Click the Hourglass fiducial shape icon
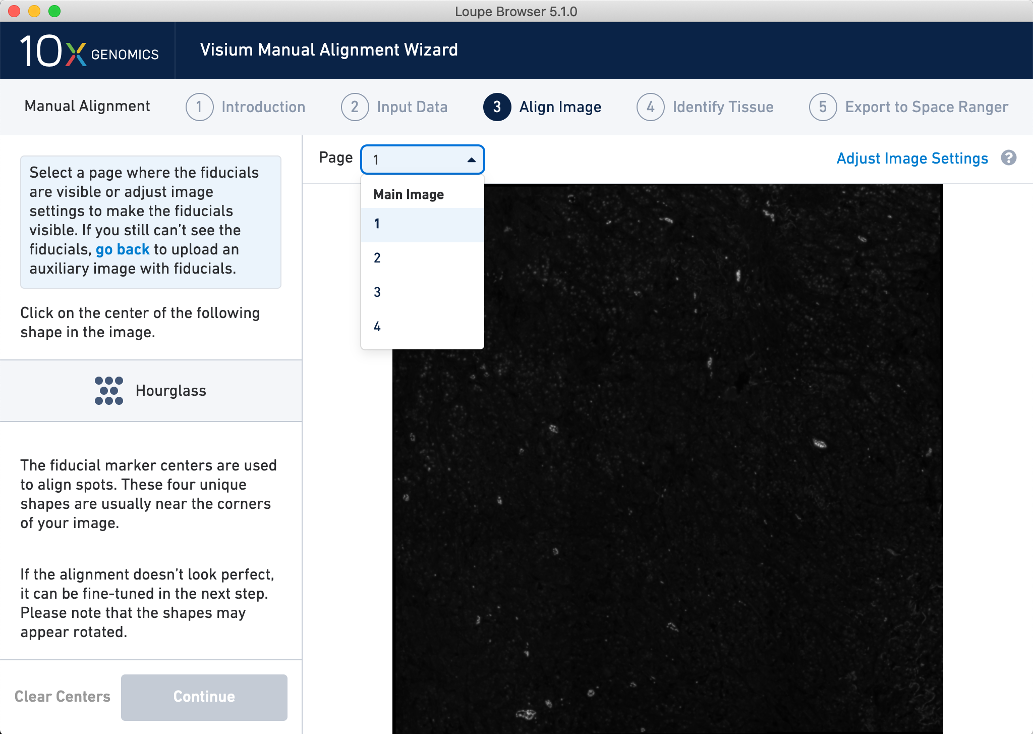The image size is (1033, 734). tap(109, 391)
